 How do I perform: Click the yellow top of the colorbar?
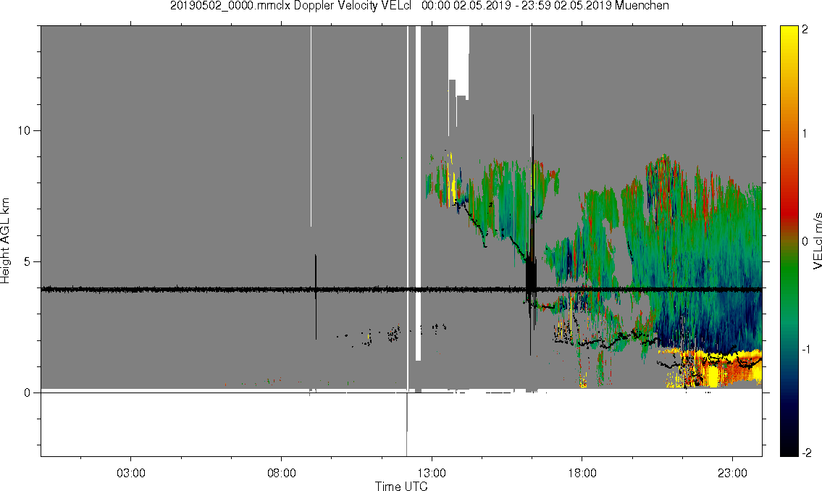pos(789,31)
